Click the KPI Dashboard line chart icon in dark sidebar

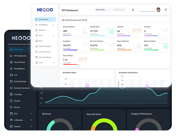point(11,56)
